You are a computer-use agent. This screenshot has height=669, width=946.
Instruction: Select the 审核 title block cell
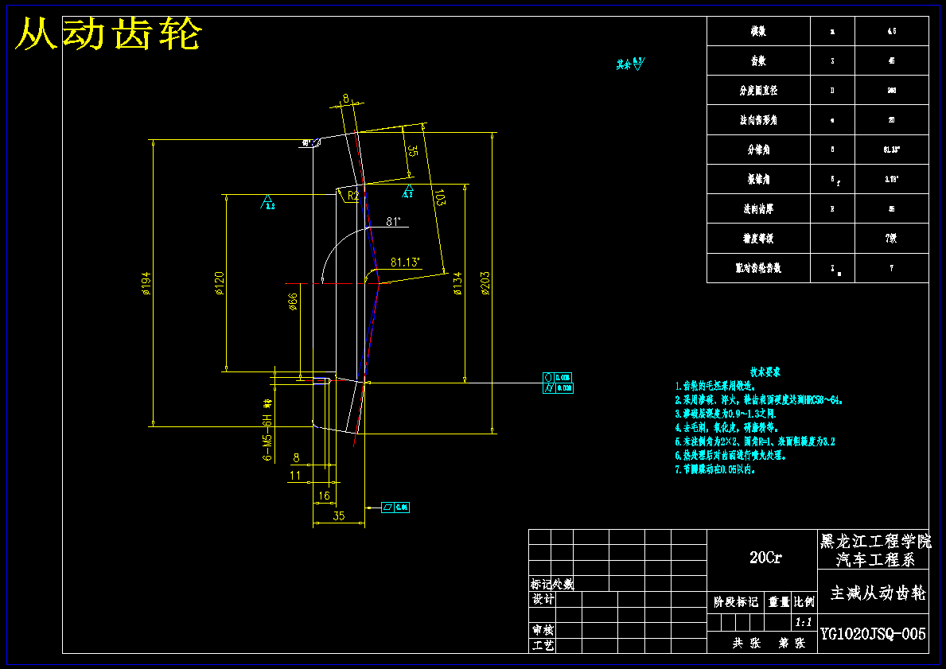point(543,630)
